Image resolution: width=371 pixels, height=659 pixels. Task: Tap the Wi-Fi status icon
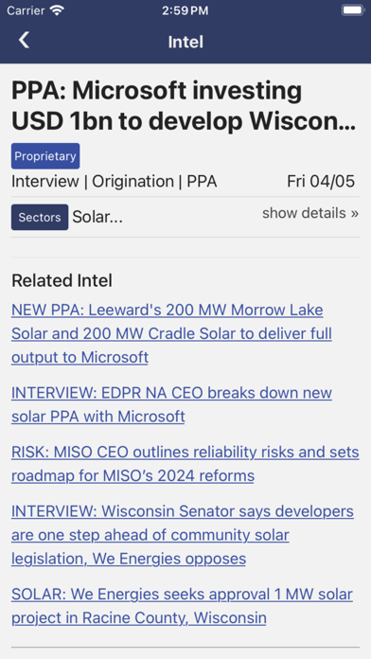pyautogui.click(x=57, y=10)
